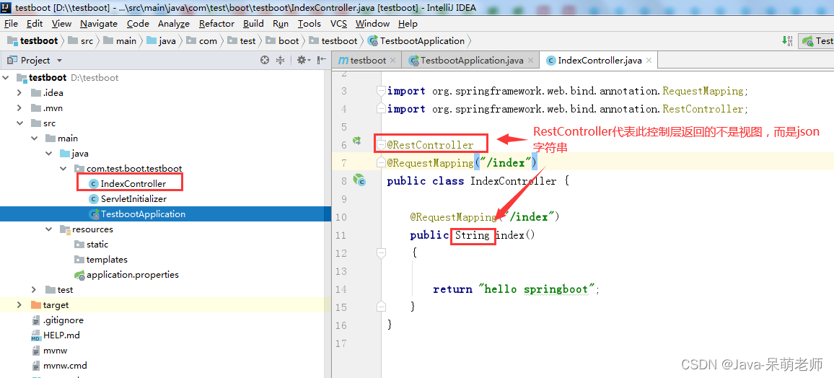Click the "hello springboot" string in code
The image size is (834, 378).
(x=536, y=289)
